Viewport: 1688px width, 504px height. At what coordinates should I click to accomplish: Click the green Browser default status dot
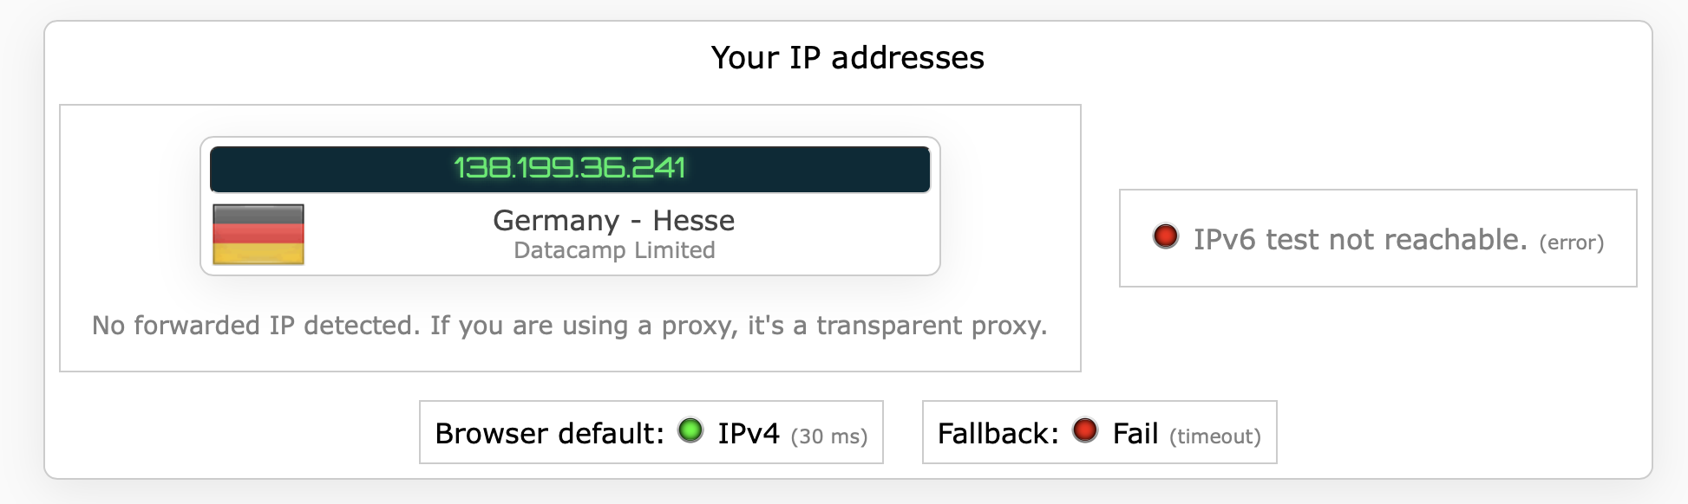(690, 430)
